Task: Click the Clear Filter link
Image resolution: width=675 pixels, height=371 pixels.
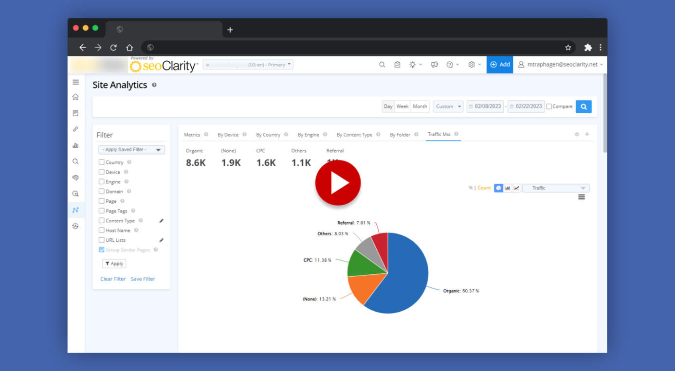Action: click(x=113, y=279)
